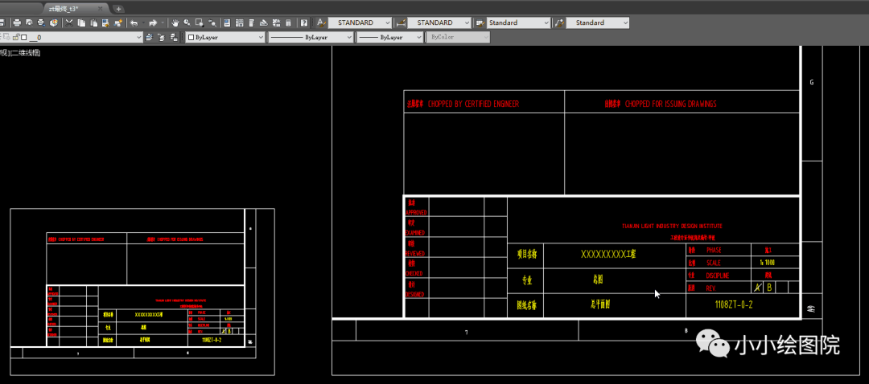Click the Plot (print) icon

17,22
